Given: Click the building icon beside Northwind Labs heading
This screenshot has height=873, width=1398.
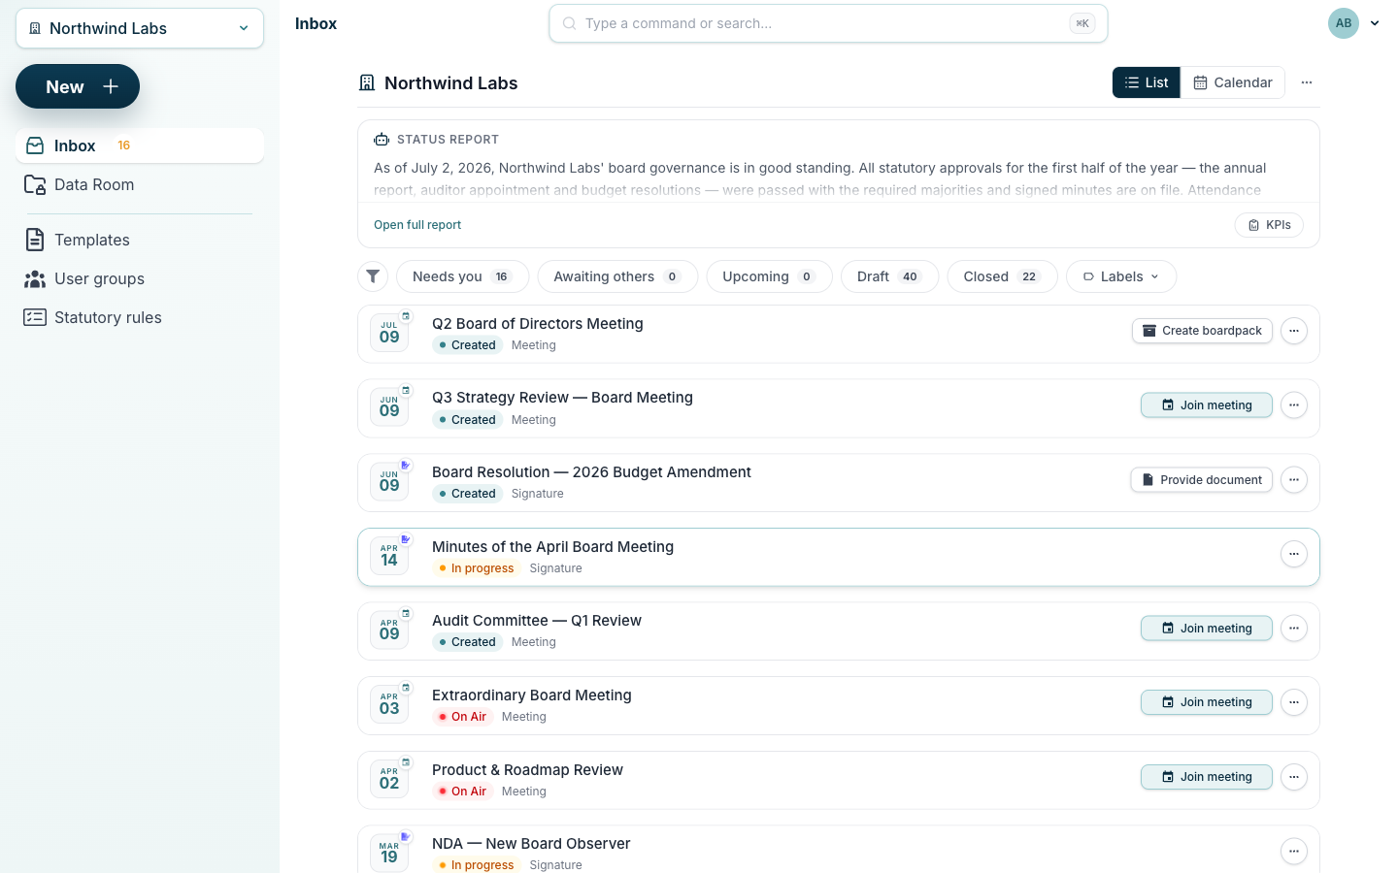Looking at the screenshot, I should [x=367, y=83].
